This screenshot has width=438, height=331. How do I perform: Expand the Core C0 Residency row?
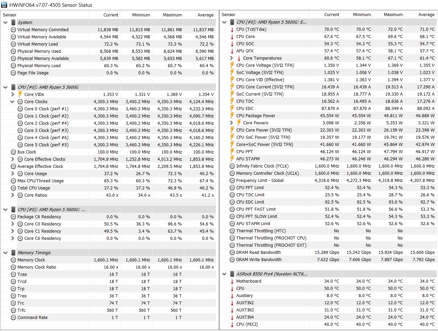pos(13,224)
